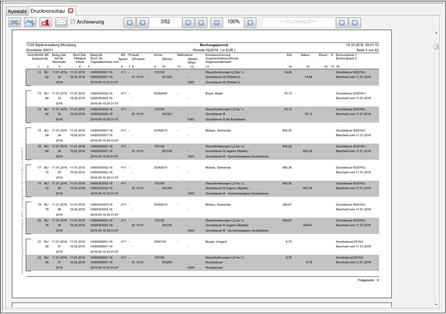446x314 pixels.
Task: Zoom out with the minus button
Action: point(216,23)
